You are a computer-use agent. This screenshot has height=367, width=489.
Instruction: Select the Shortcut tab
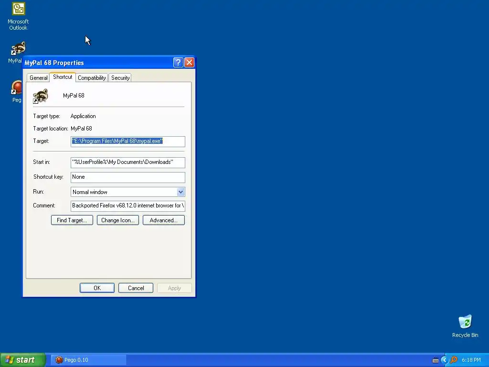(x=63, y=77)
